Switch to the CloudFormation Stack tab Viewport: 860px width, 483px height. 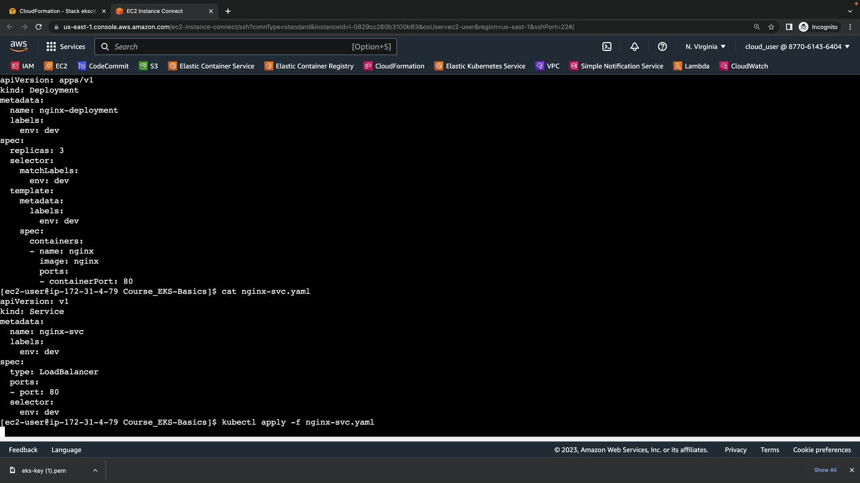(x=57, y=11)
